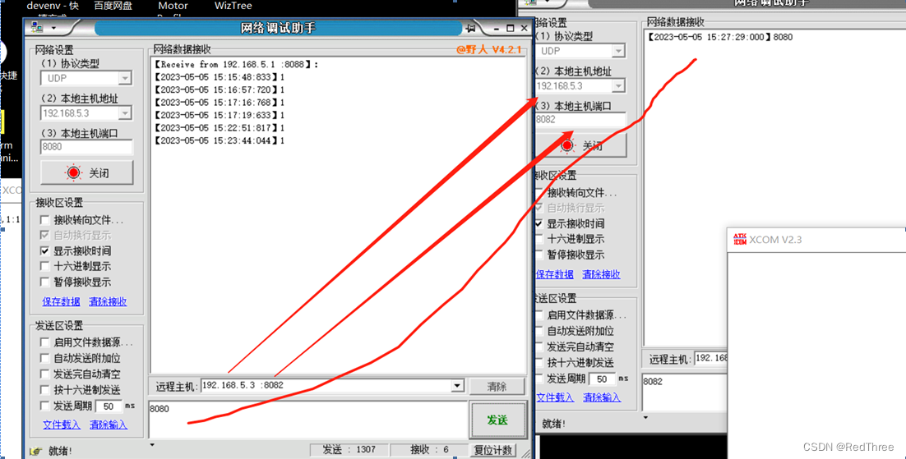Screen dimensions: 906x459
Task: Click 远程主机 field in the port-8082 window
Action: pos(710,359)
